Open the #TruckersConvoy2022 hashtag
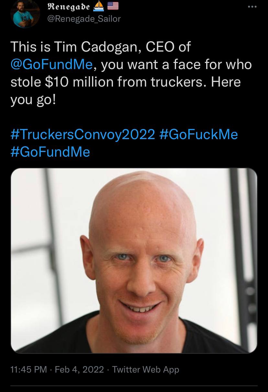 coord(83,134)
